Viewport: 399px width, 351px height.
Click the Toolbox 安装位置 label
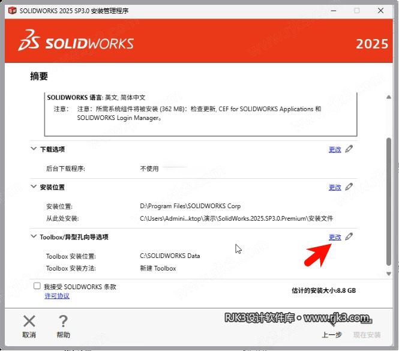point(71,256)
